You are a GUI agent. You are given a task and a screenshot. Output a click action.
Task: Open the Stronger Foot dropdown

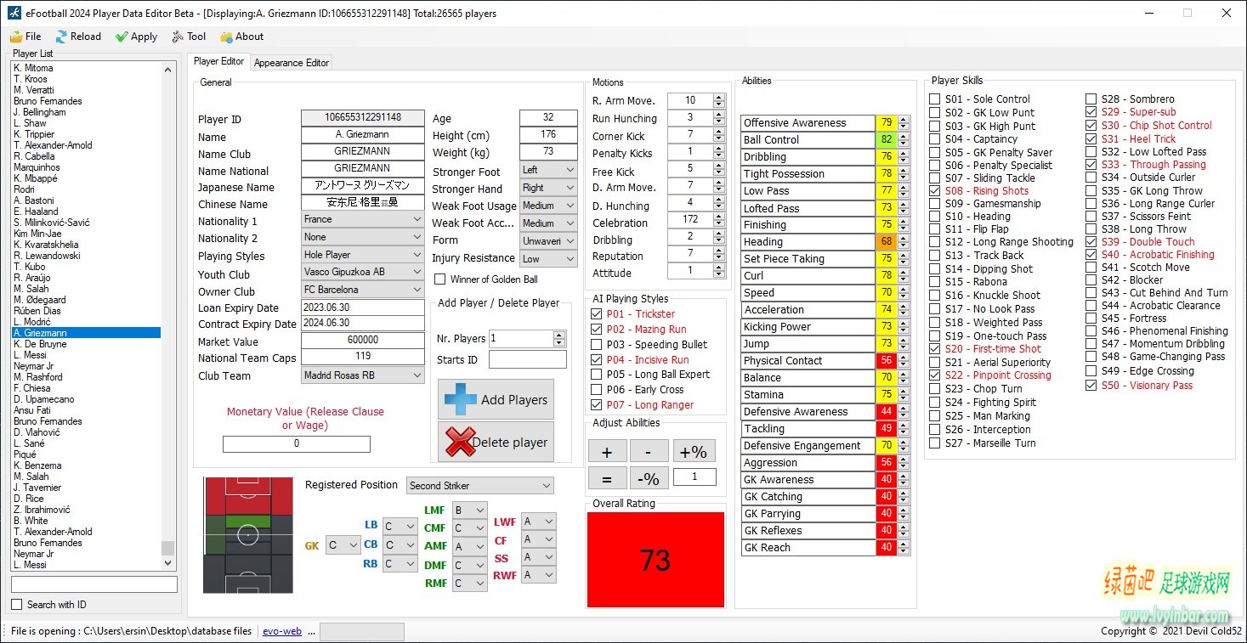pos(548,170)
